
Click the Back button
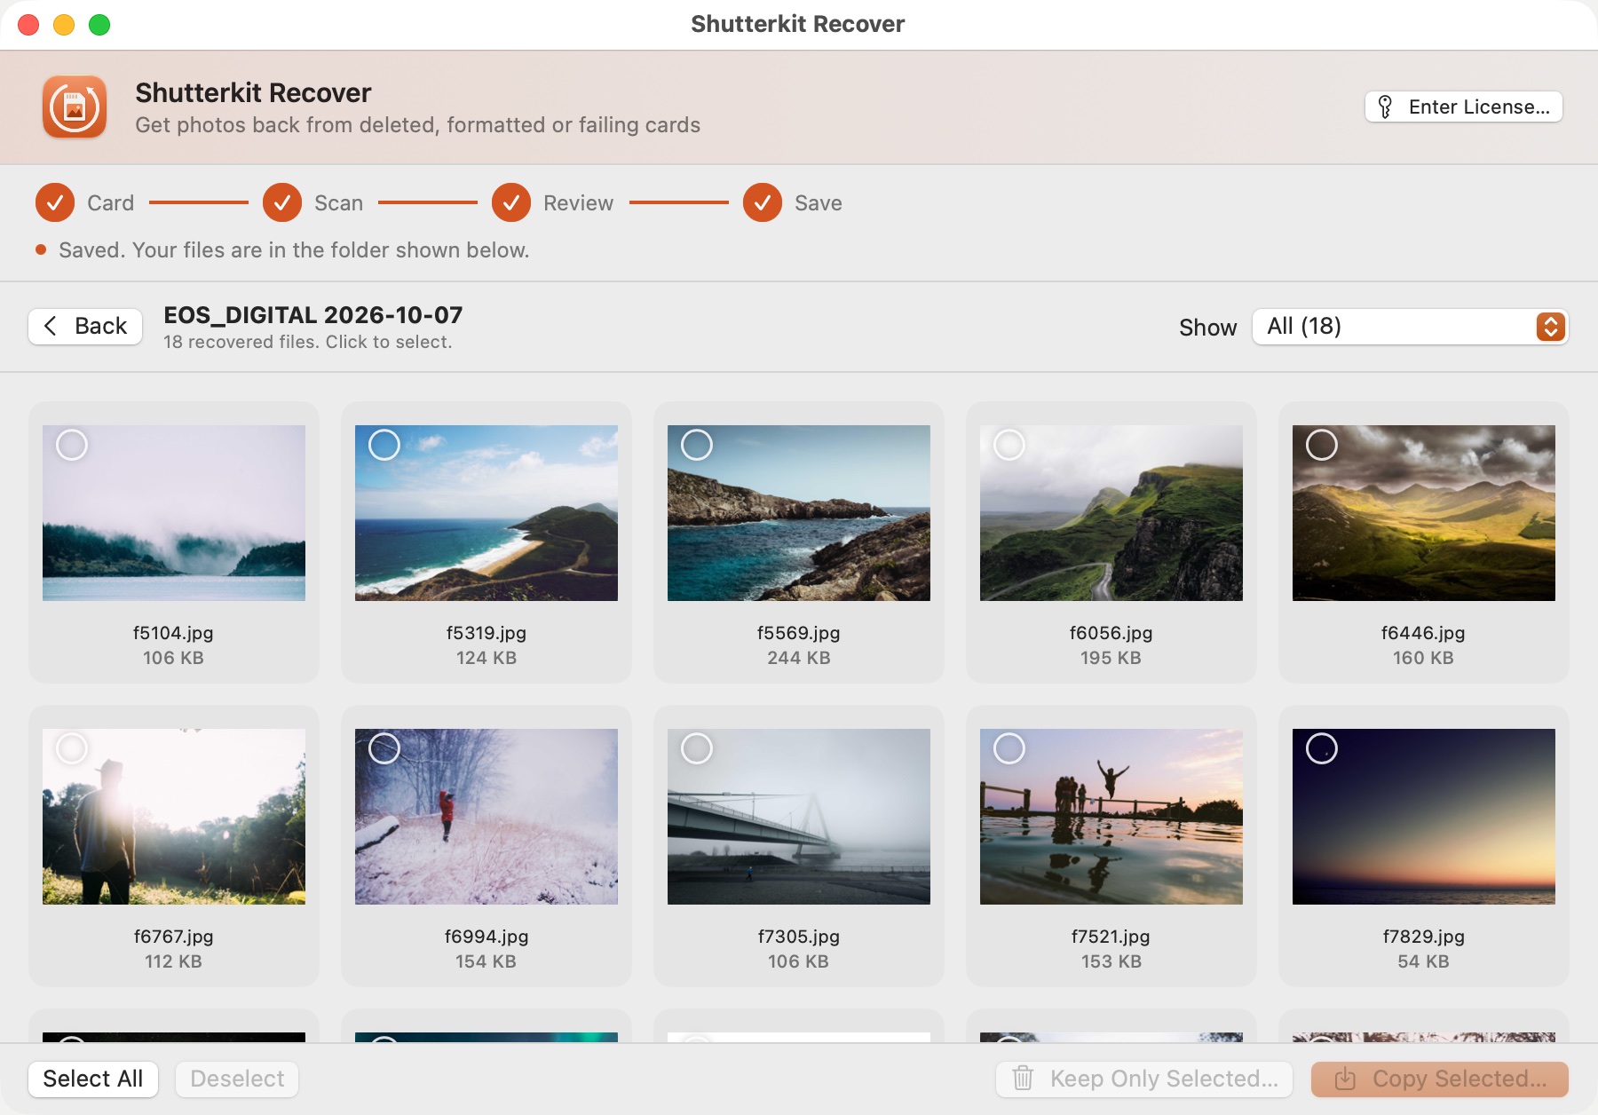pos(85,326)
